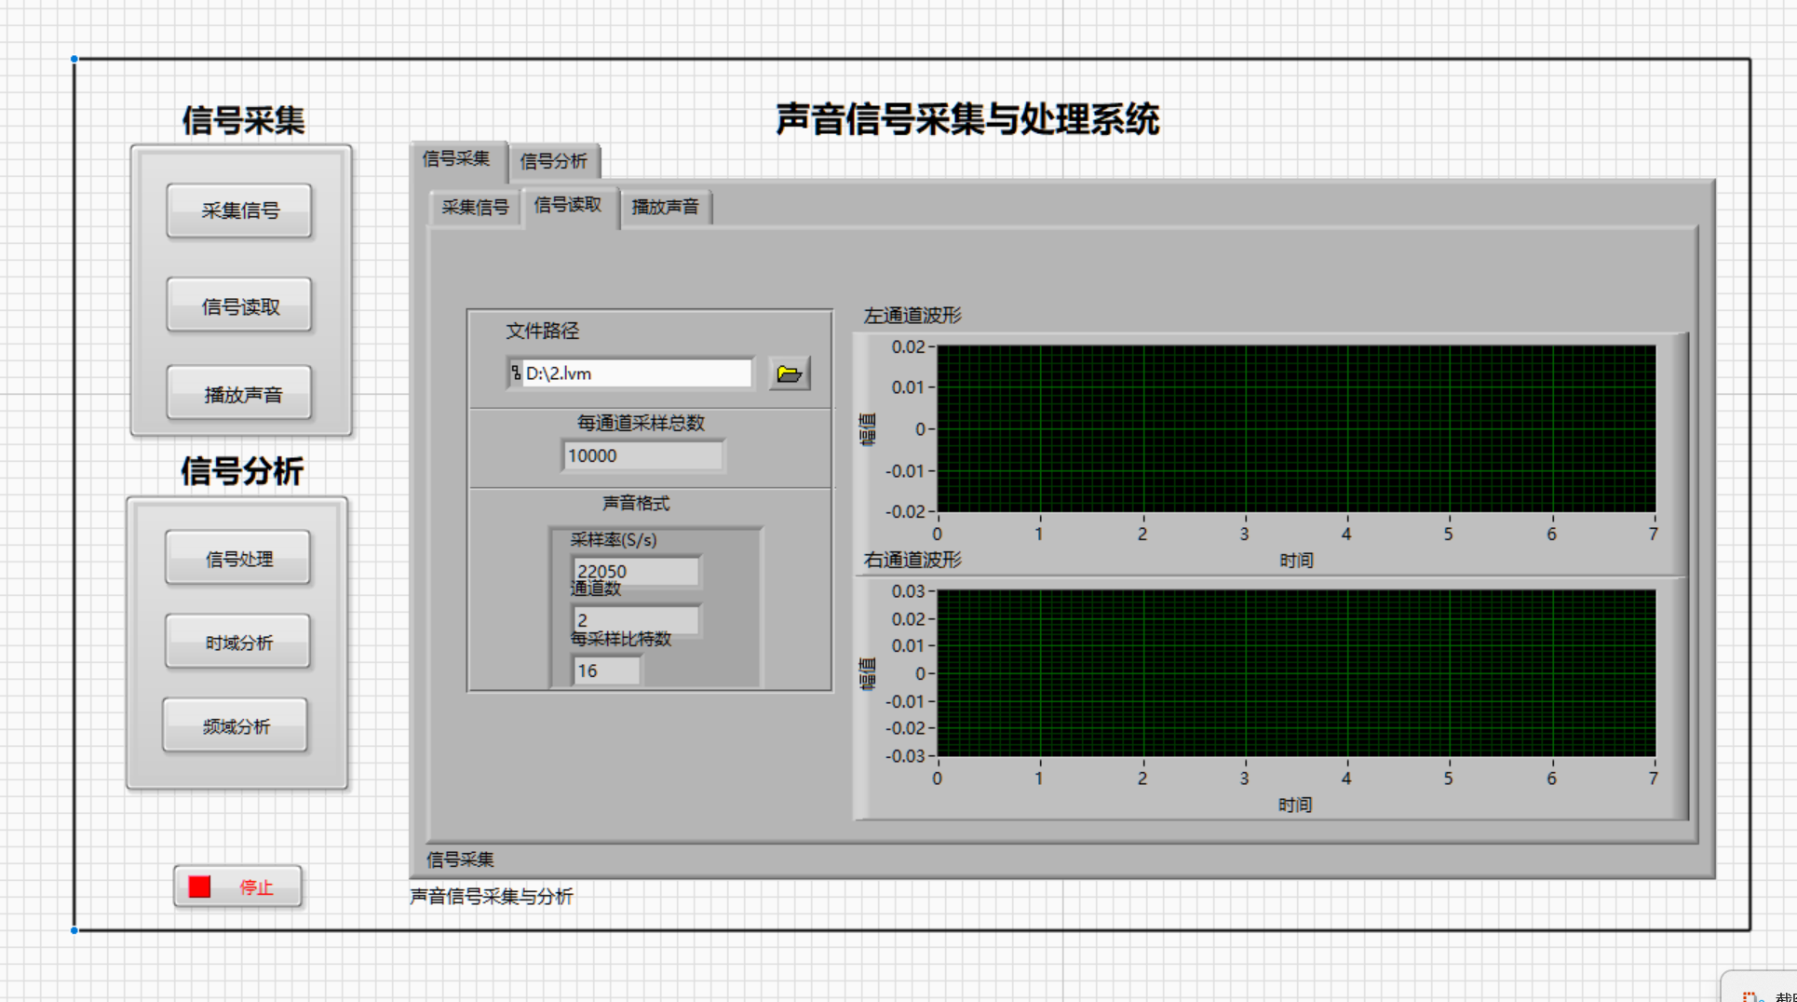Click the 左通道波形 graph label
This screenshot has height=1002, width=1797.
click(x=912, y=316)
